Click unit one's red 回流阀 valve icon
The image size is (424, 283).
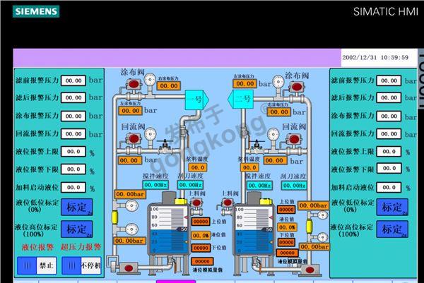(134, 139)
